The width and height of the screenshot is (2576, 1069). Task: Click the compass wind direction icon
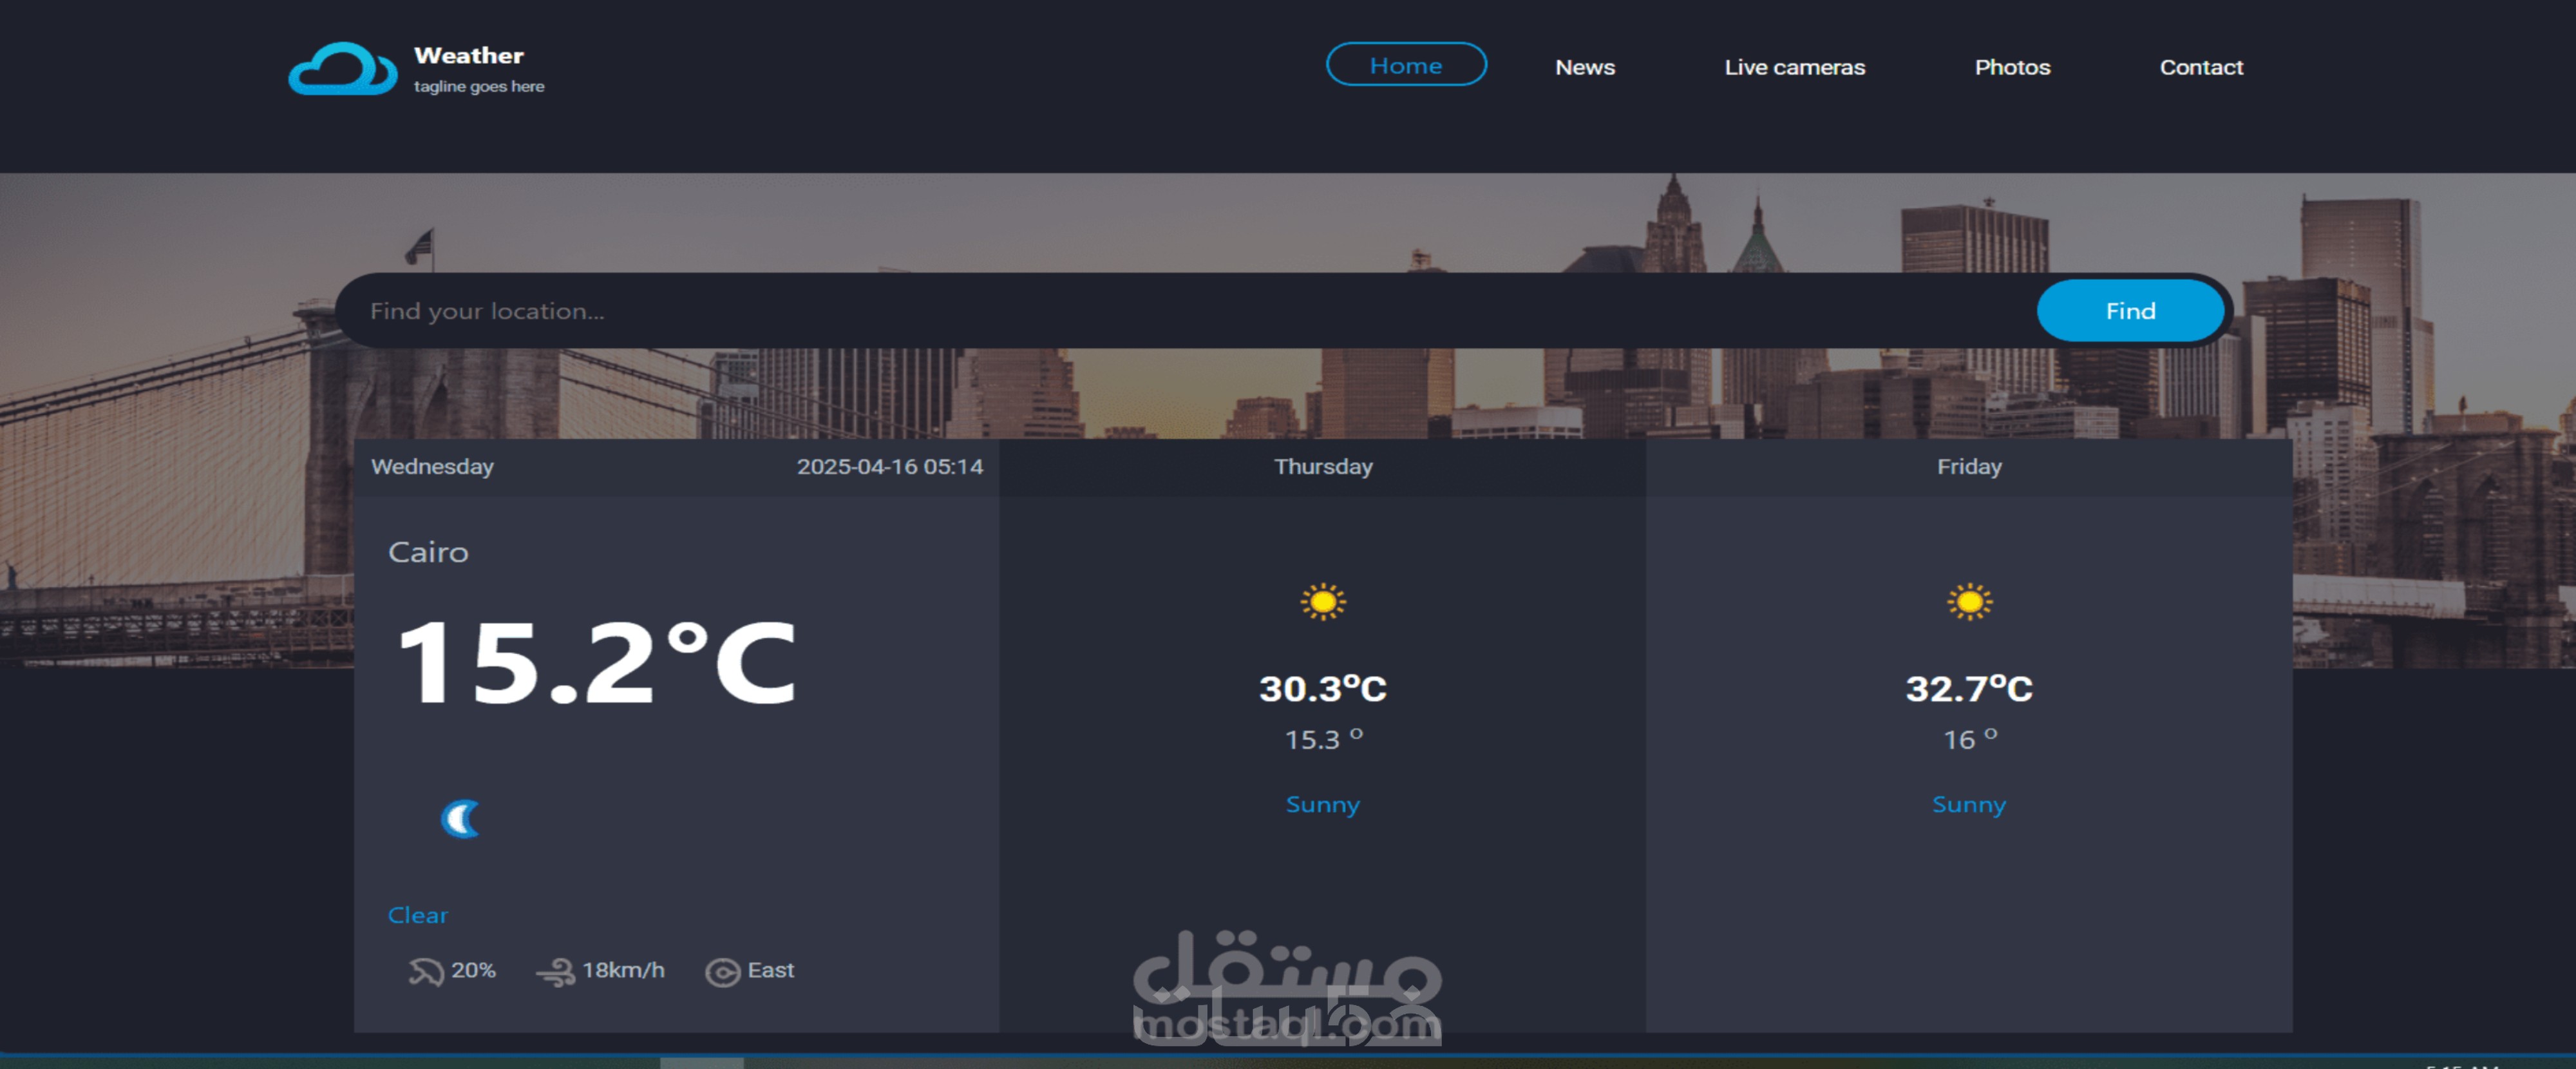pyautogui.click(x=722, y=972)
